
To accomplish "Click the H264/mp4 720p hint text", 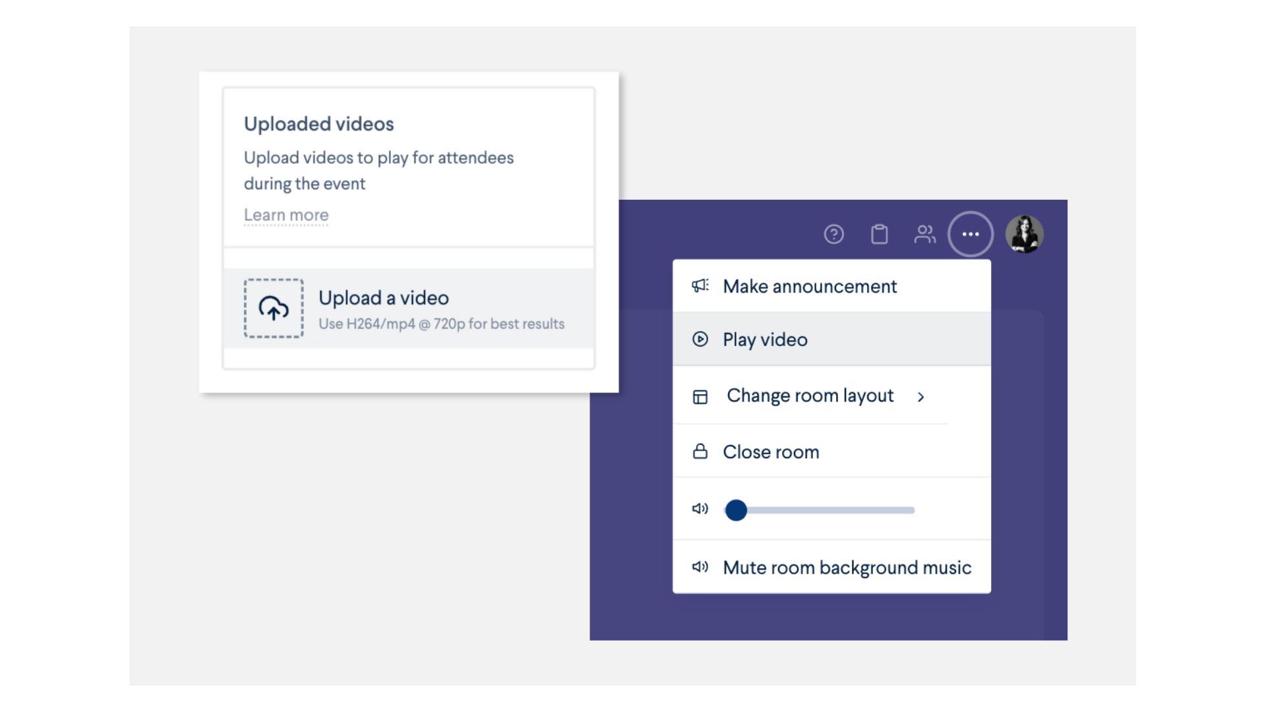I will tap(441, 324).
